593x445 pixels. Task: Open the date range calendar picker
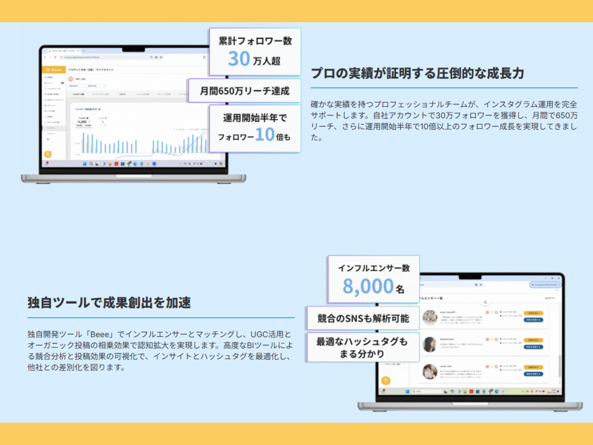[x=104, y=86]
